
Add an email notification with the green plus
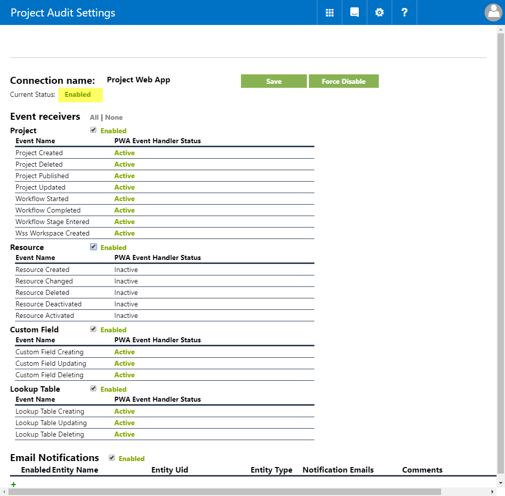13,484
